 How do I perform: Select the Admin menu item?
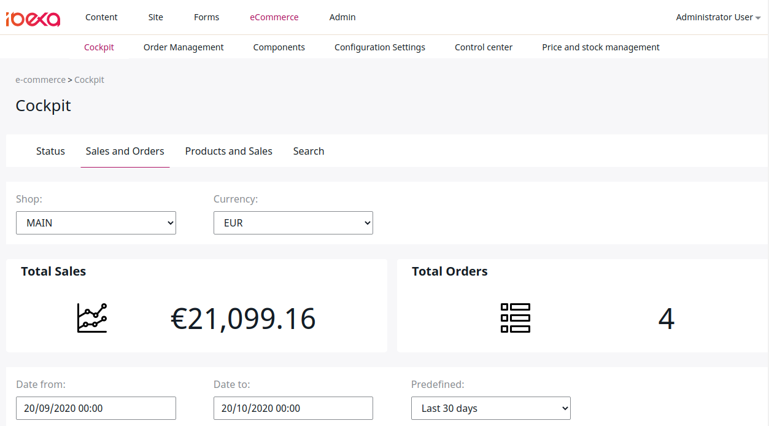342,17
